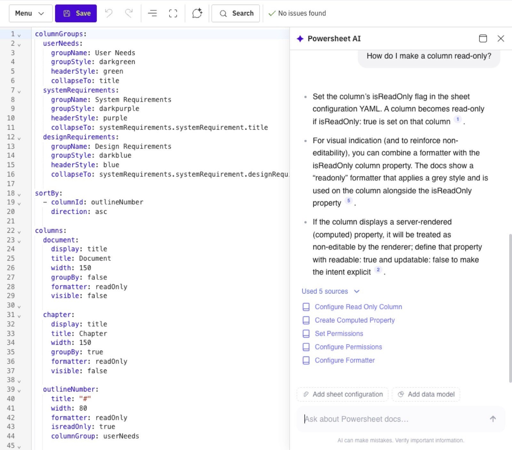This screenshot has width=512, height=450.
Task: Open citation 5 reference badge
Action: [348, 200]
